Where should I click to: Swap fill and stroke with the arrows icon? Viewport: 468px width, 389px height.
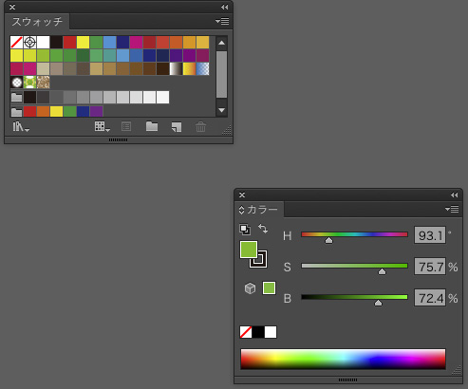(x=263, y=229)
